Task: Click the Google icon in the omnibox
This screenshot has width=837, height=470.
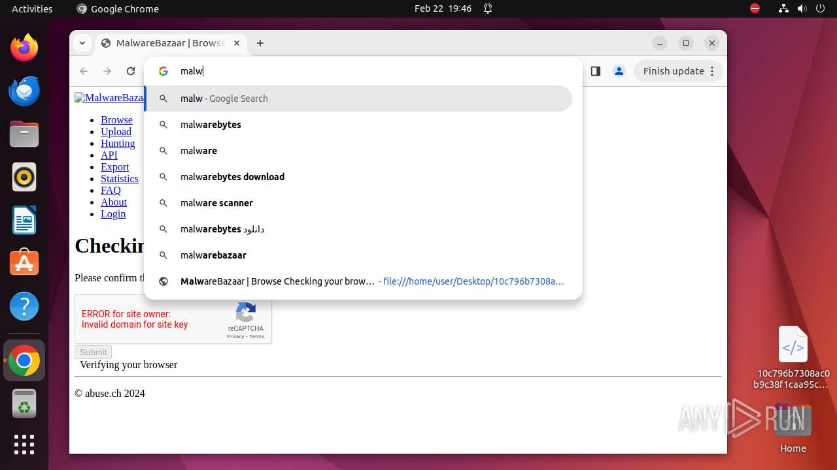Action: coord(163,71)
